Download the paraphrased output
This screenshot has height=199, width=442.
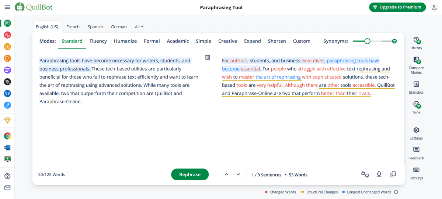point(379,174)
